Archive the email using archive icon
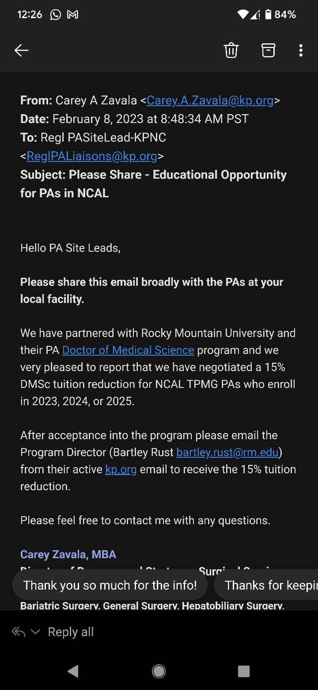 point(268,50)
